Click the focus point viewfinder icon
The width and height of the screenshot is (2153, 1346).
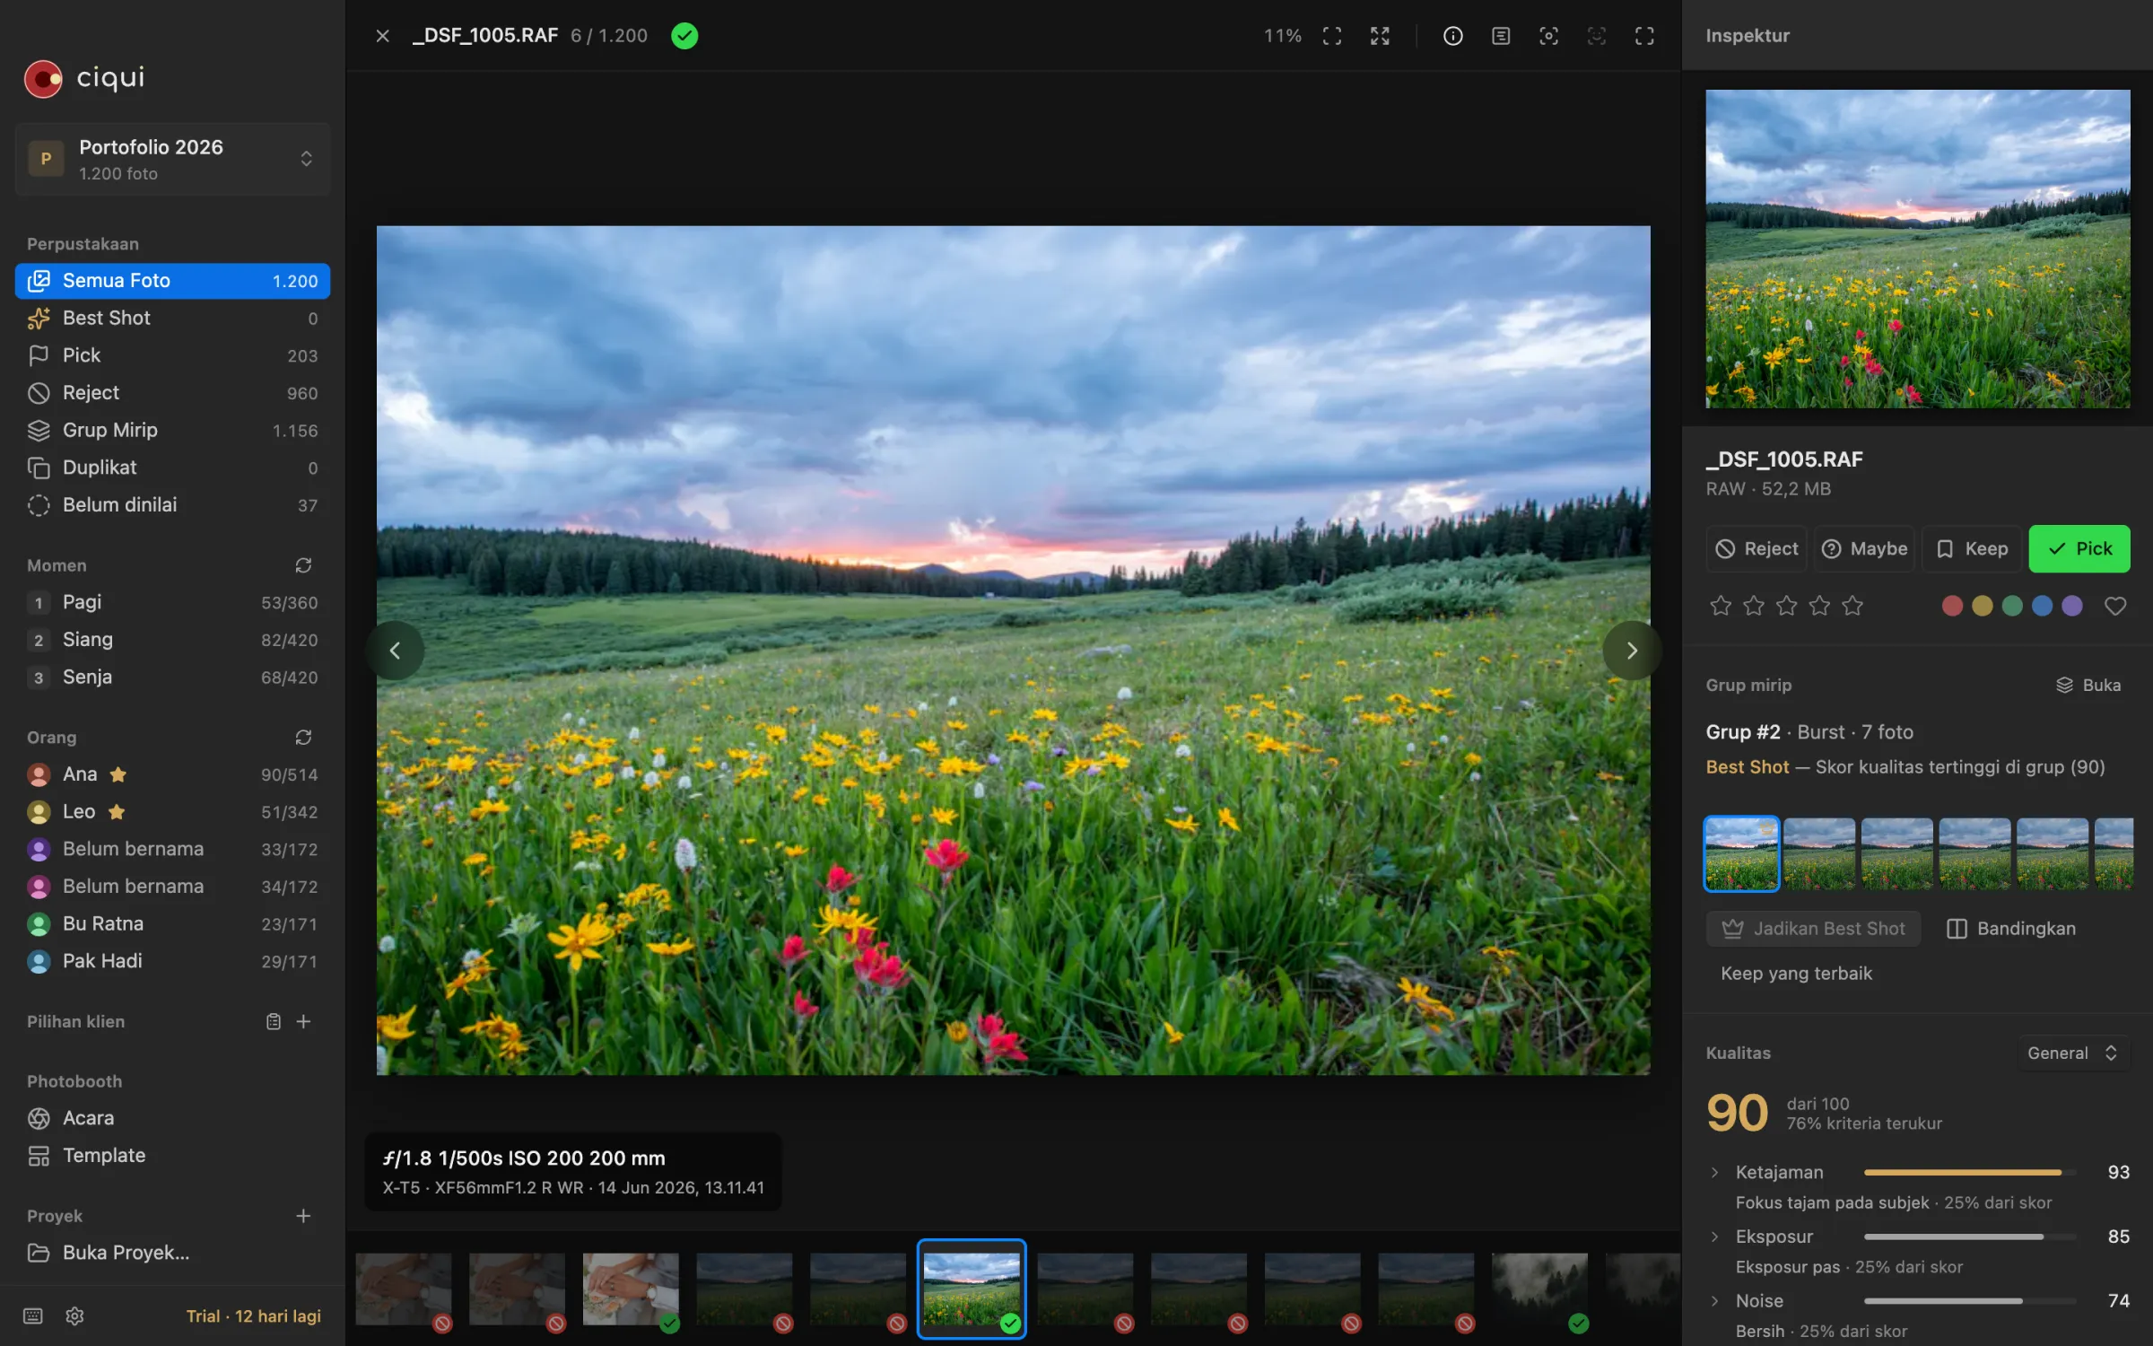pyautogui.click(x=1548, y=36)
